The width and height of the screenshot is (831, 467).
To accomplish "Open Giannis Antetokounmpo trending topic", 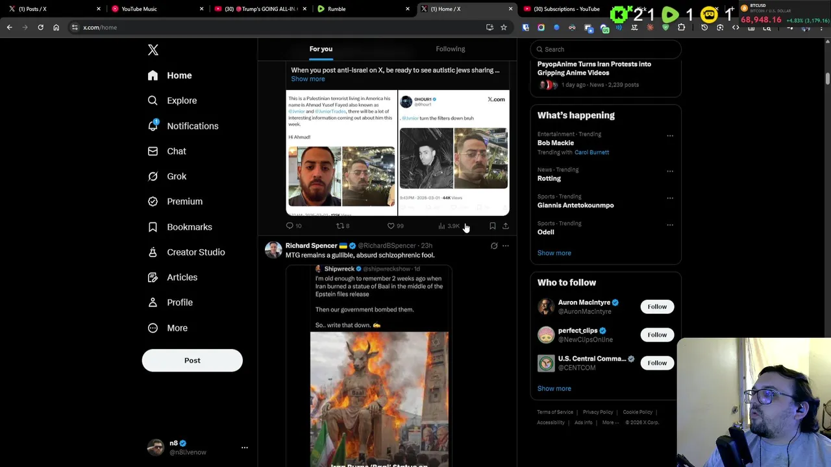I will [x=575, y=205].
